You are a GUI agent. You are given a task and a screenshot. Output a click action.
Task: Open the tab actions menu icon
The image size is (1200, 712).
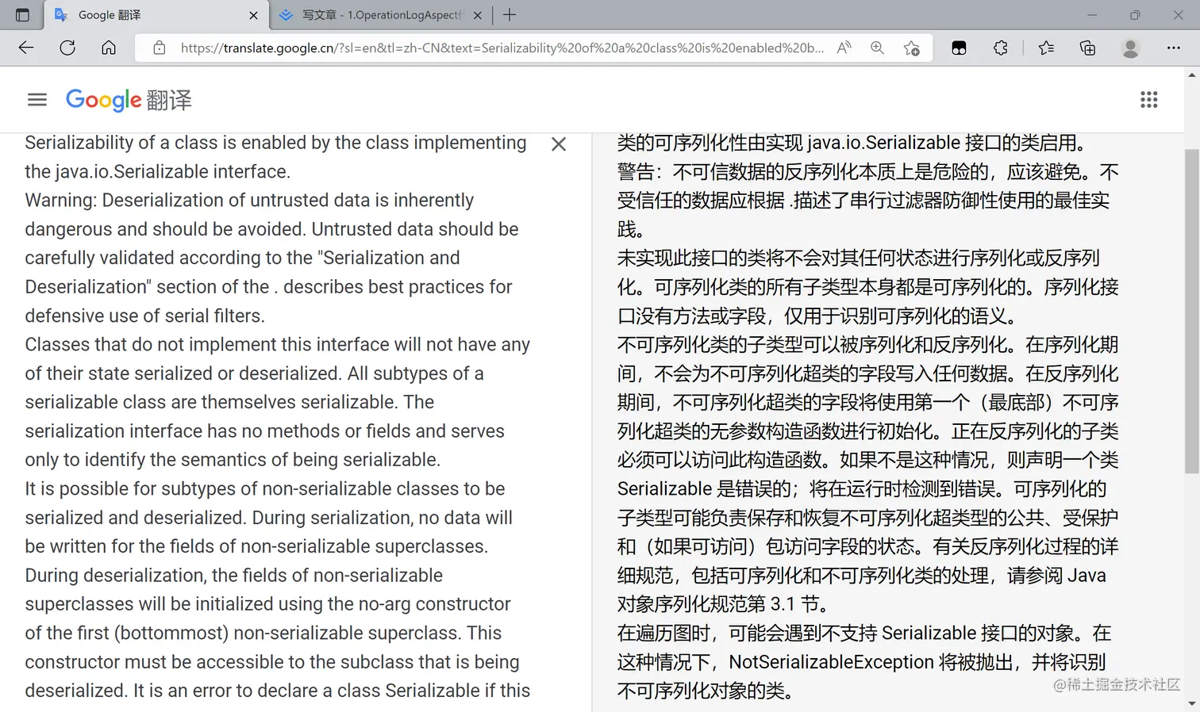tap(22, 15)
